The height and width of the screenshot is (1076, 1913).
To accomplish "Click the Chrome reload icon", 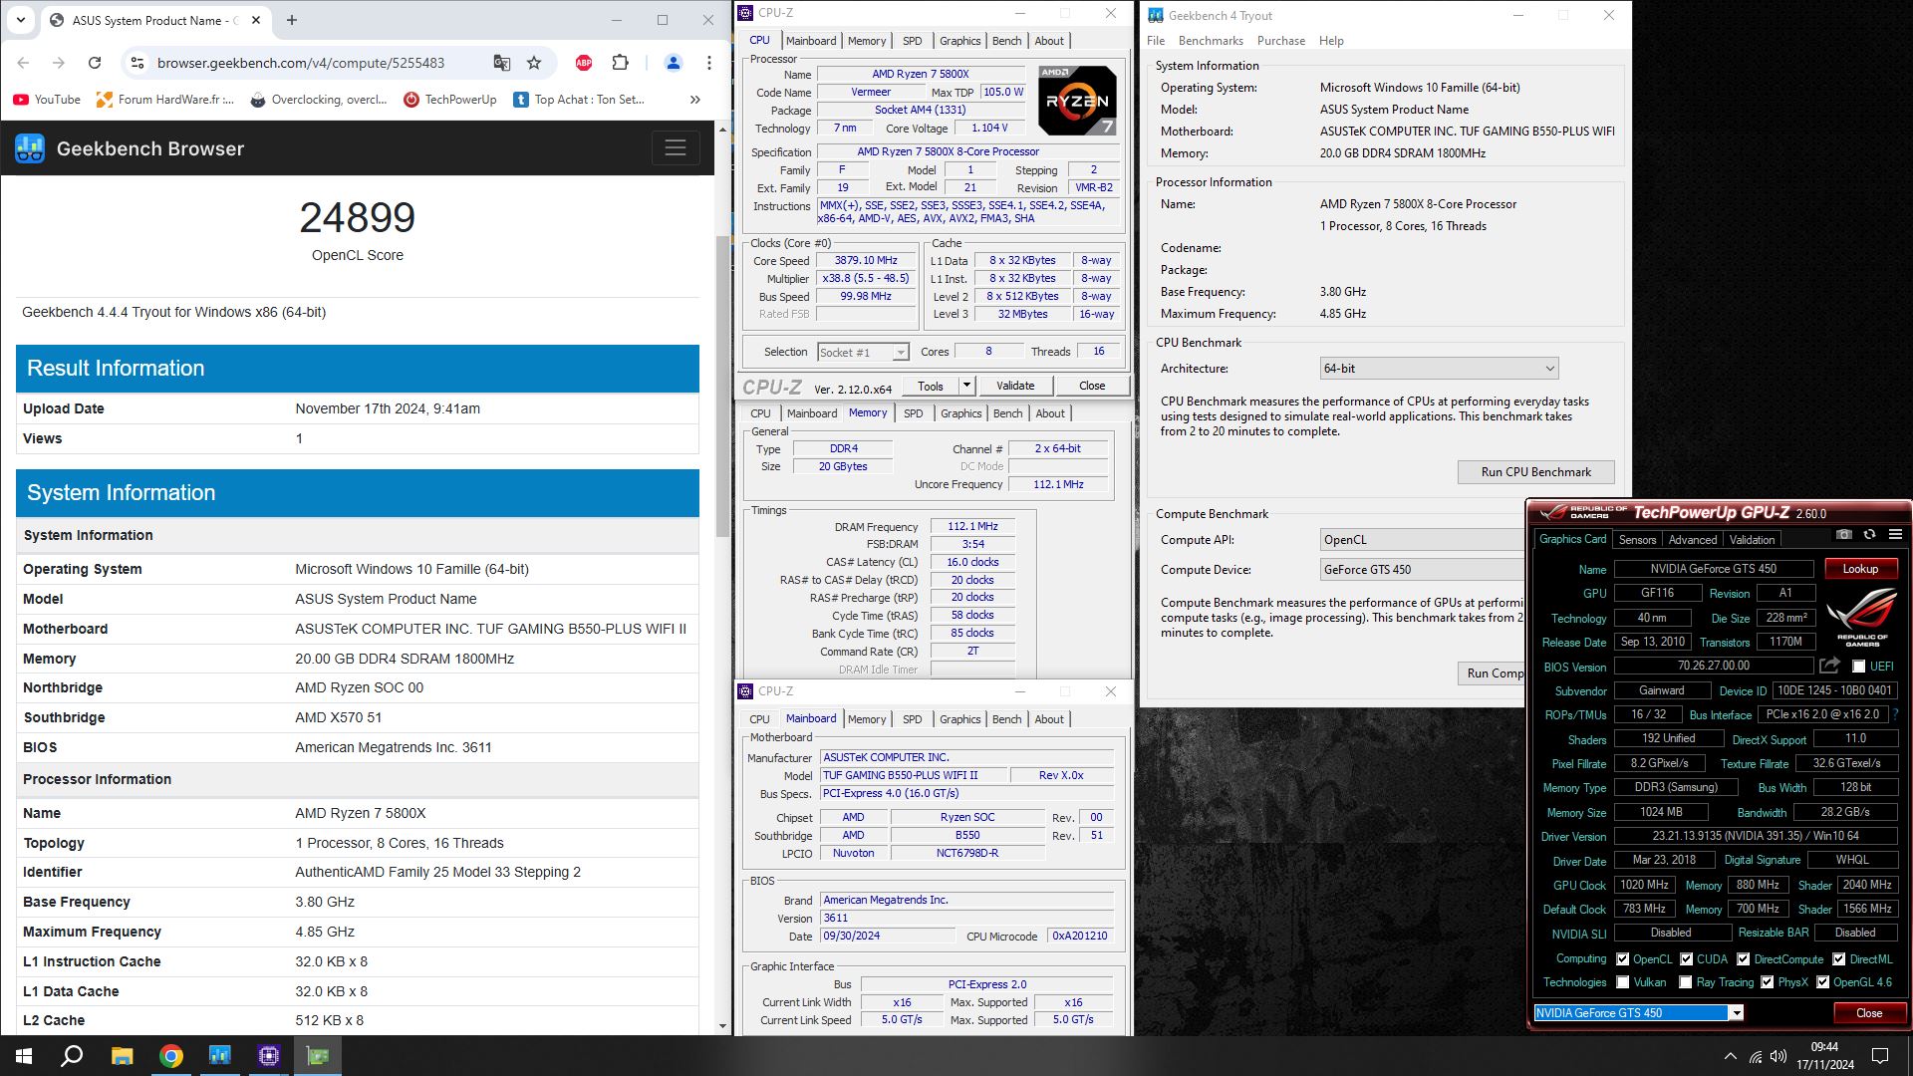I will pos(95,63).
